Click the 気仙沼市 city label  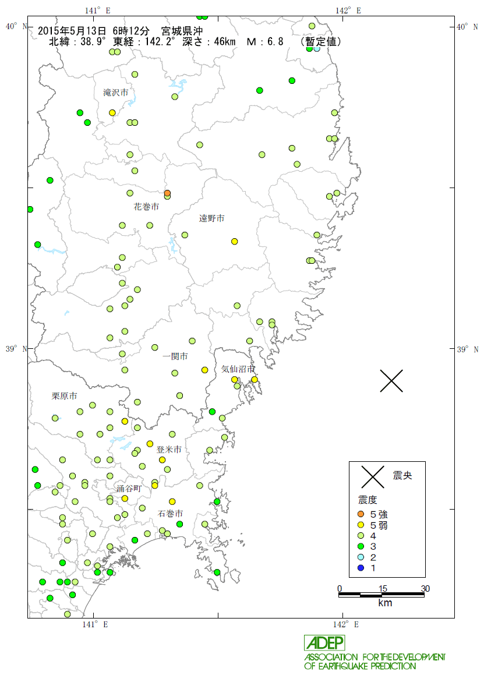238,369
